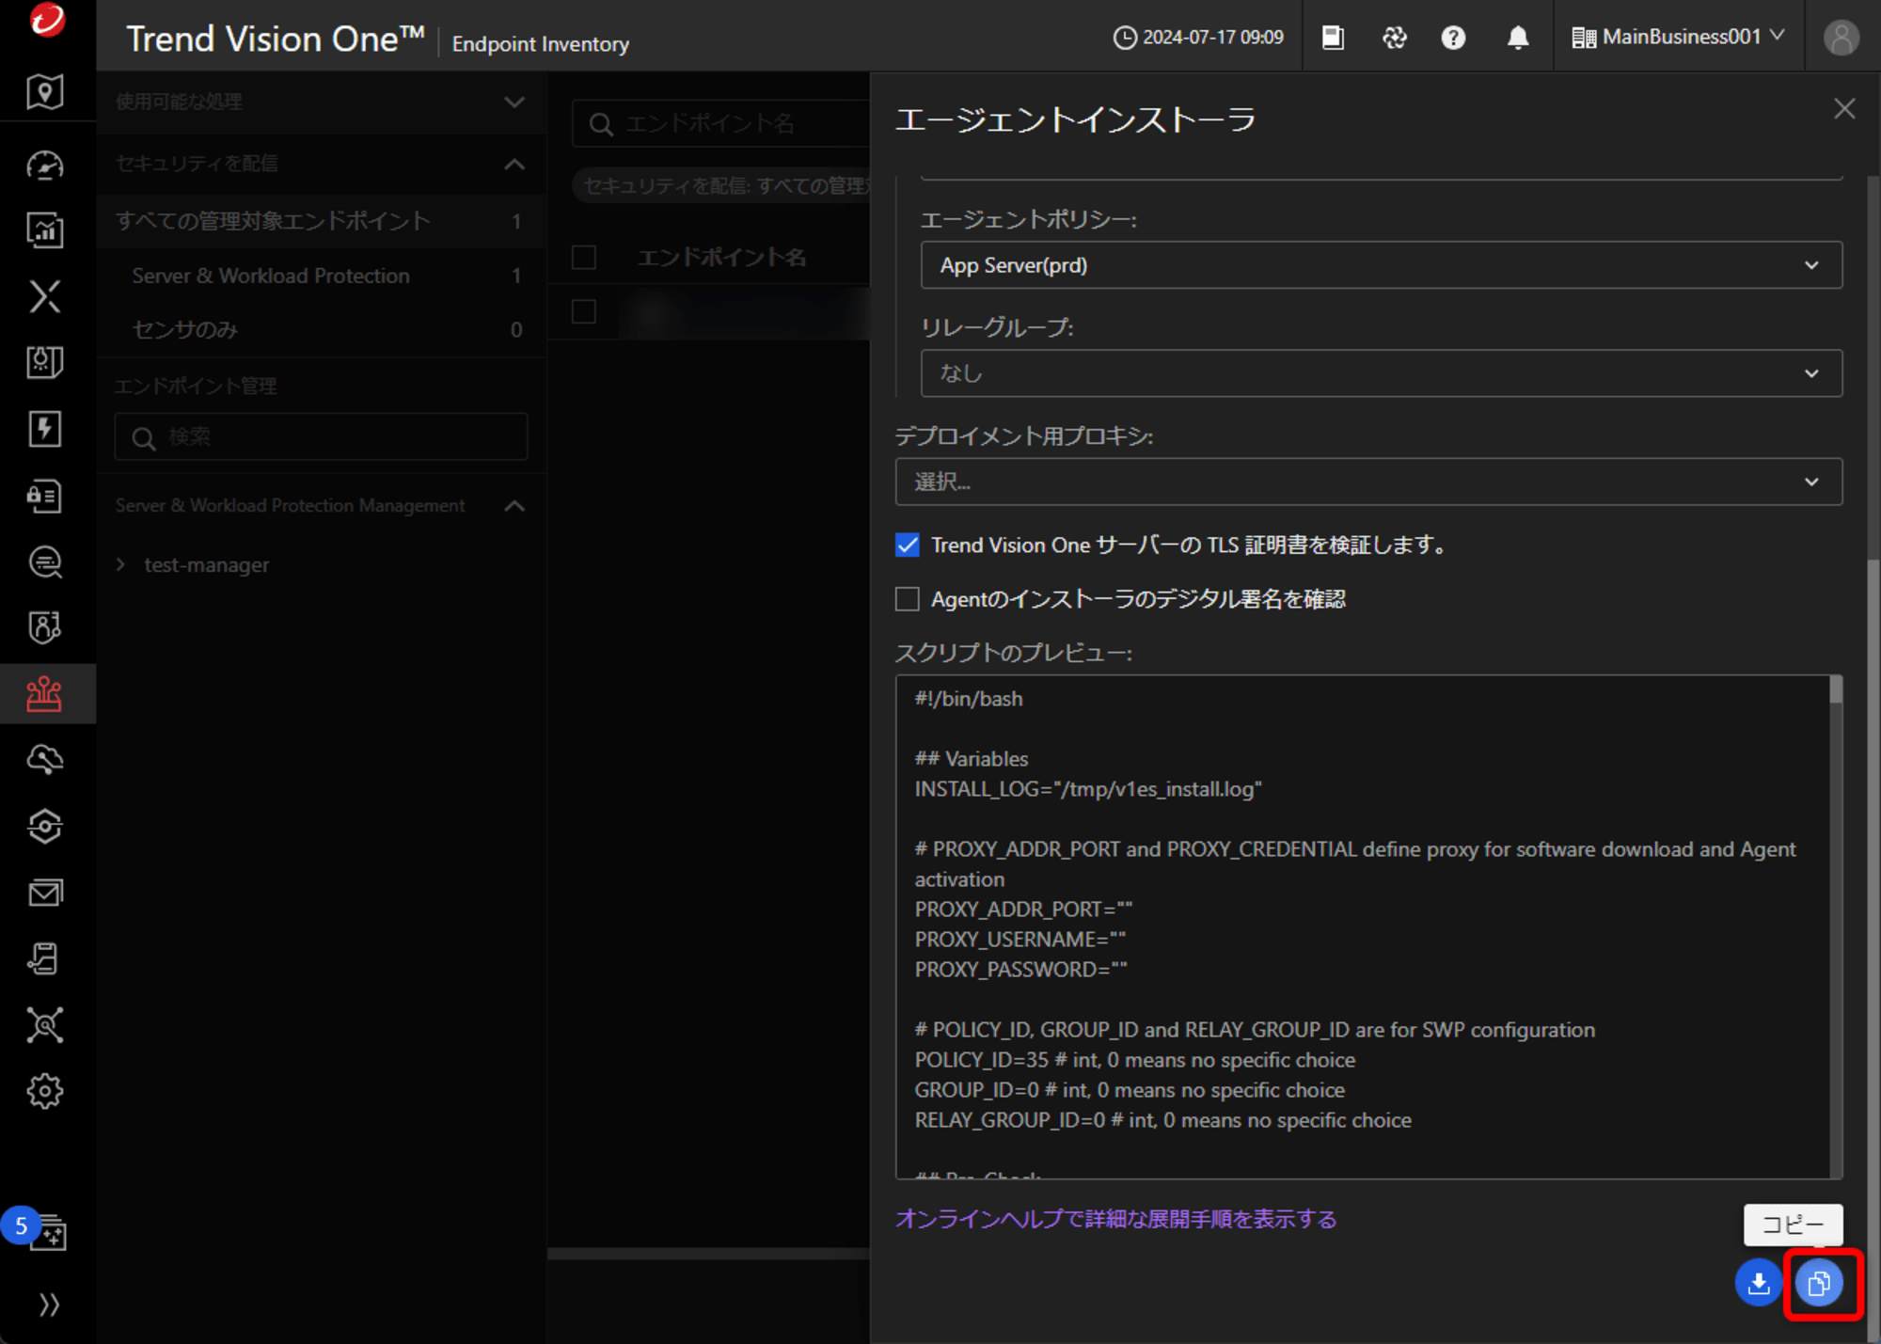Open the user profile avatar

1841,38
